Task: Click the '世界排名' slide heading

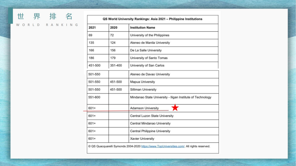Action: (45, 16)
